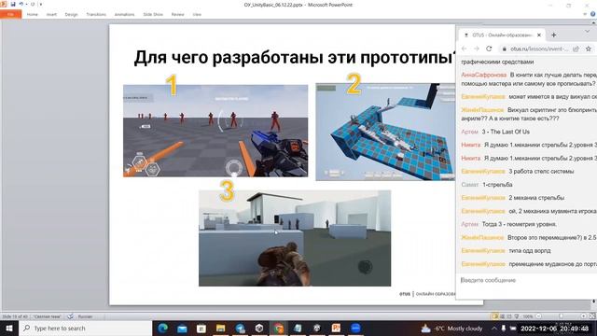Adjust the zoom slider in status bar
Viewport: 597px width, 336px height.
561,316
